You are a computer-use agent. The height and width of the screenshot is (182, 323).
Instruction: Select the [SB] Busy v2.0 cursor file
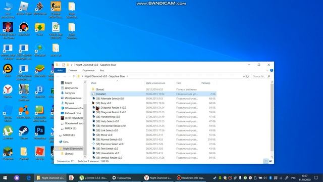[x=153, y=103]
